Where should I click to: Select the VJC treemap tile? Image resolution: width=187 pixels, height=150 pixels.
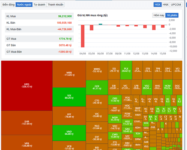(x=97, y=115)
